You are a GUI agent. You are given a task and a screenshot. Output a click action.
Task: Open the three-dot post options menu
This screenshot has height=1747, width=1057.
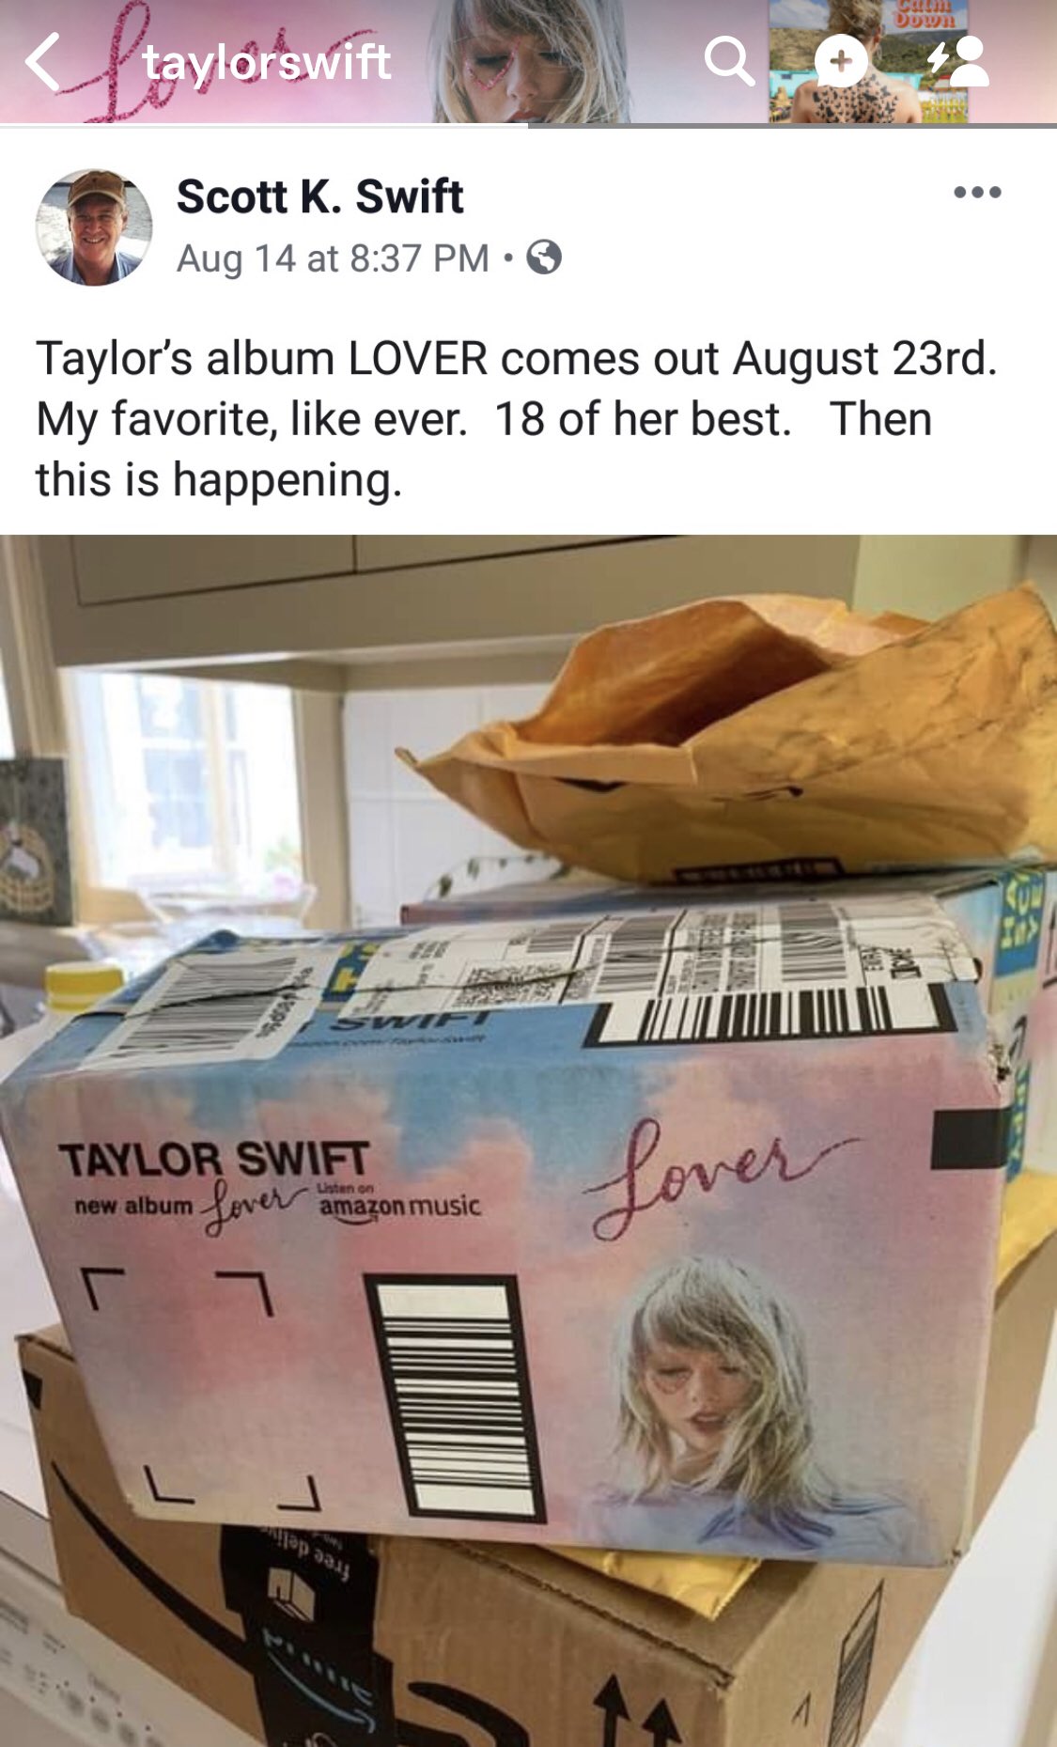[x=977, y=193]
